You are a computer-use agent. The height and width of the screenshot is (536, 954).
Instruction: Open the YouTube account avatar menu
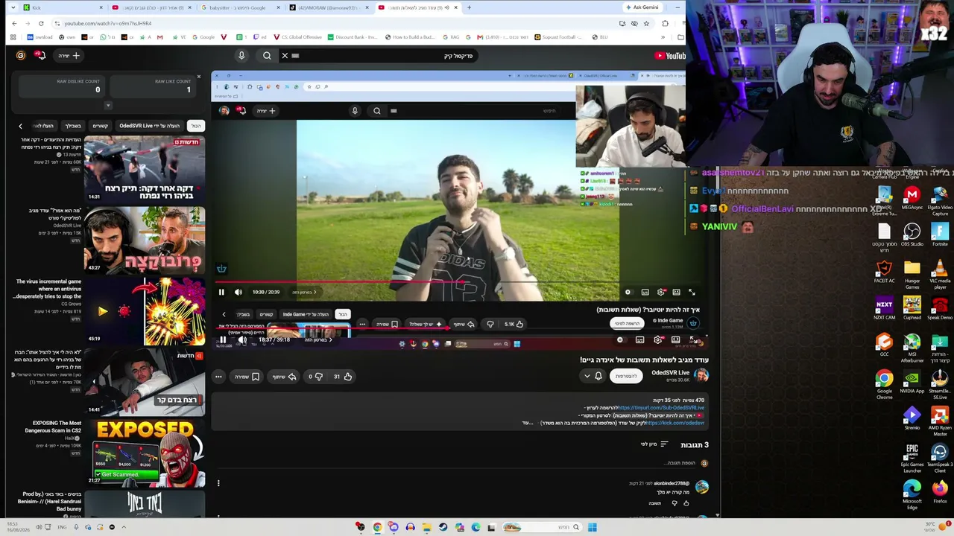tap(20, 56)
